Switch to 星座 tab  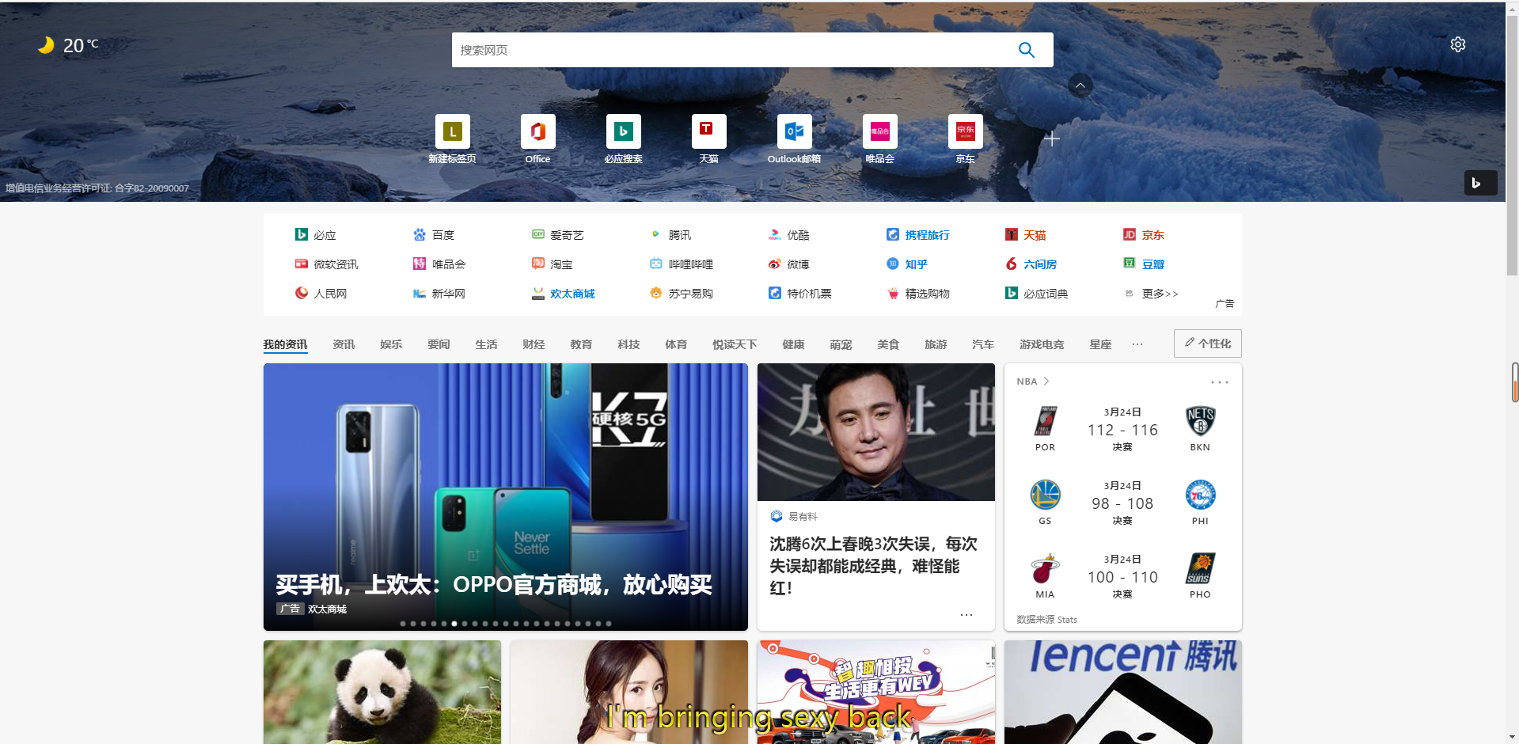[x=1100, y=344]
